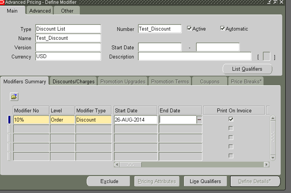This screenshot has height=193, width=291.
Task: Click the Print On Invoice column header
Action: 234,110
